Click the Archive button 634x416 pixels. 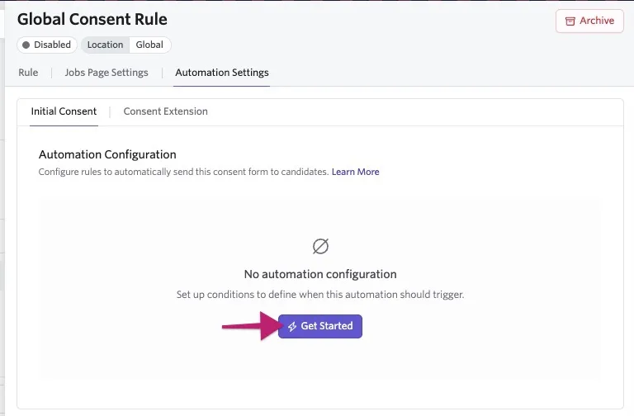(x=589, y=21)
